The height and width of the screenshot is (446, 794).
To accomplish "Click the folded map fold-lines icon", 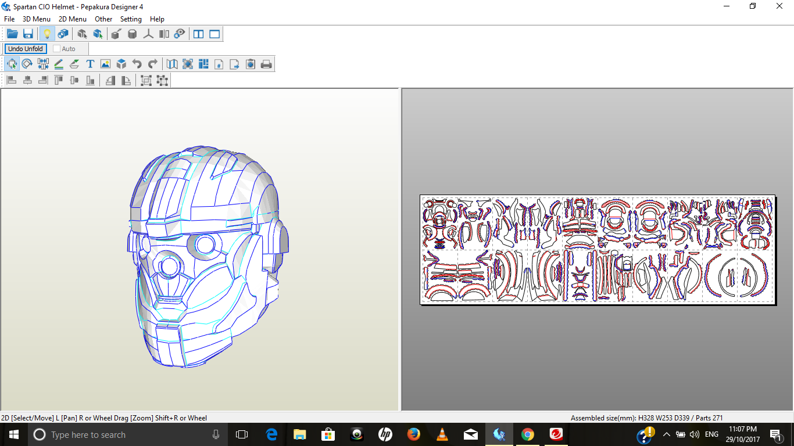I will (x=172, y=64).
